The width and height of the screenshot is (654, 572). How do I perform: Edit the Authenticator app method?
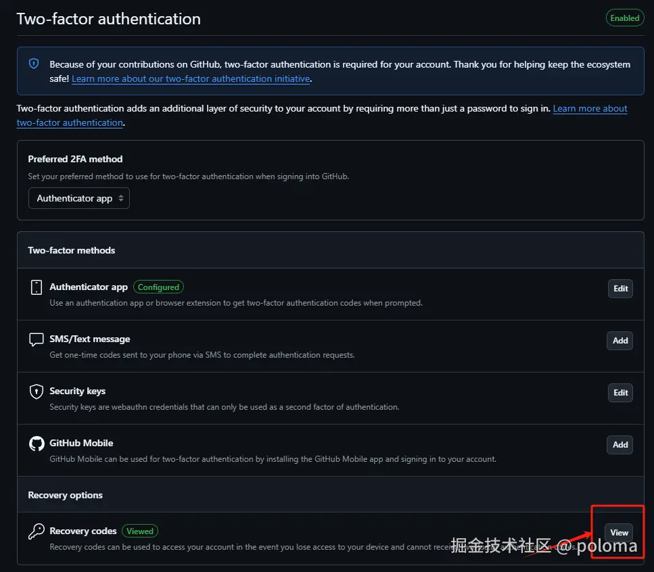coord(620,289)
